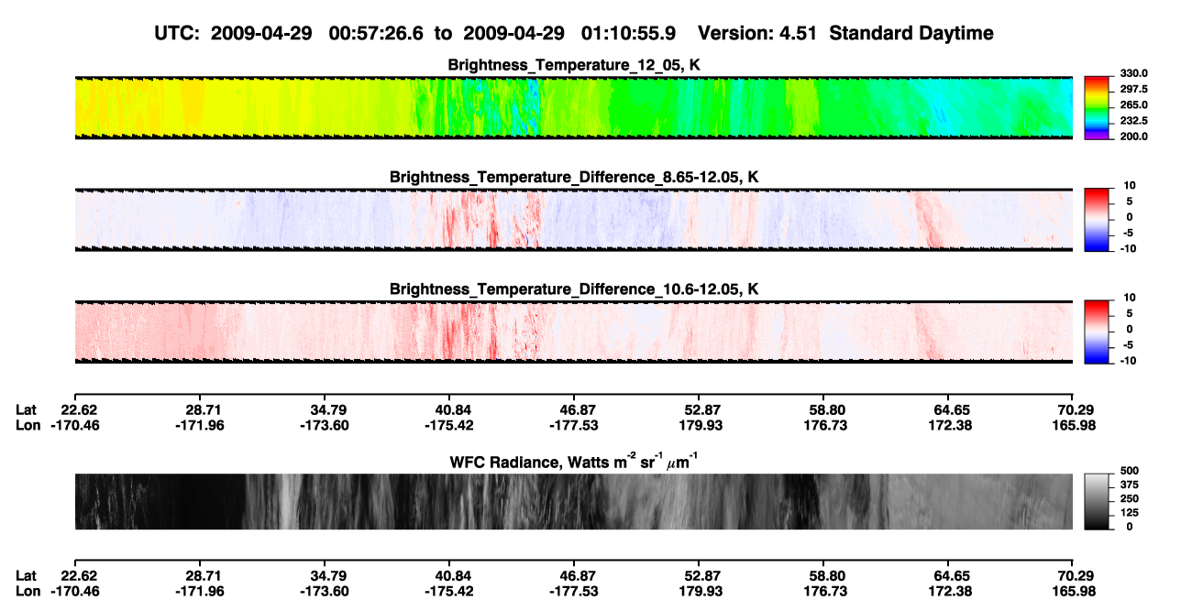Click the 125 tick on the grayscale colorbar
Image resolution: width=1192 pixels, height=611 pixels.
click(x=1130, y=512)
